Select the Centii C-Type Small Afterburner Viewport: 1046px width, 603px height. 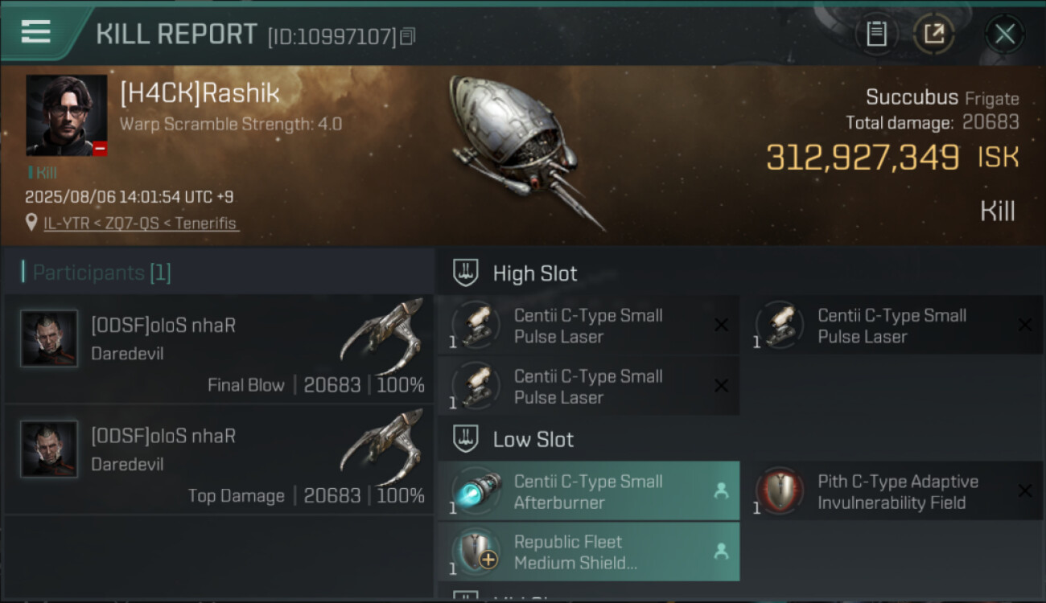[x=588, y=491]
